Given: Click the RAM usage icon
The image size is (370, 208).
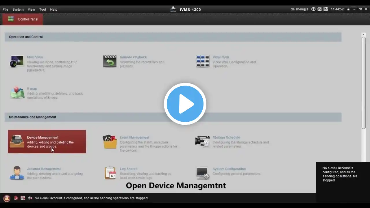Looking at the screenshot, I should pyautogui.click(x=325, y=9).
